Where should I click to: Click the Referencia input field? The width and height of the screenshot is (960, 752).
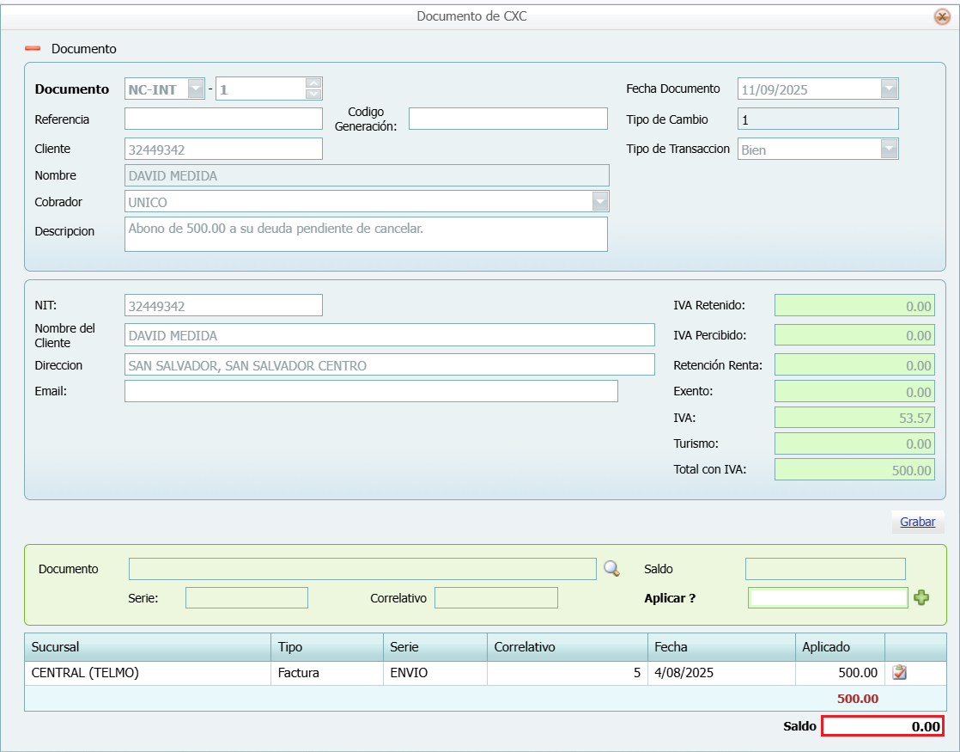tap(223, 119)
